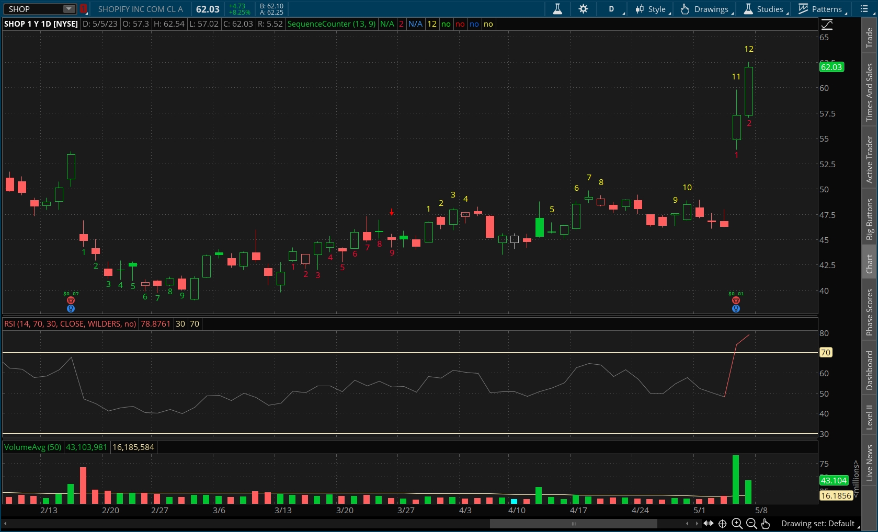The height and width of the screenshot is (532, 878).
Task: Click the expand time axis arrows icon
Action: [708, 523]
